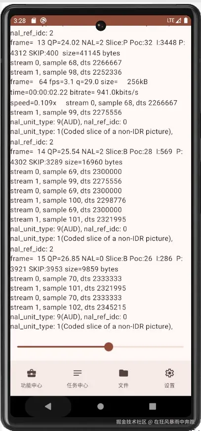This screenshot has height=431, width=201.
Task: Tap the 3:28 clock in status bar
Action: (x=19, y=21)
